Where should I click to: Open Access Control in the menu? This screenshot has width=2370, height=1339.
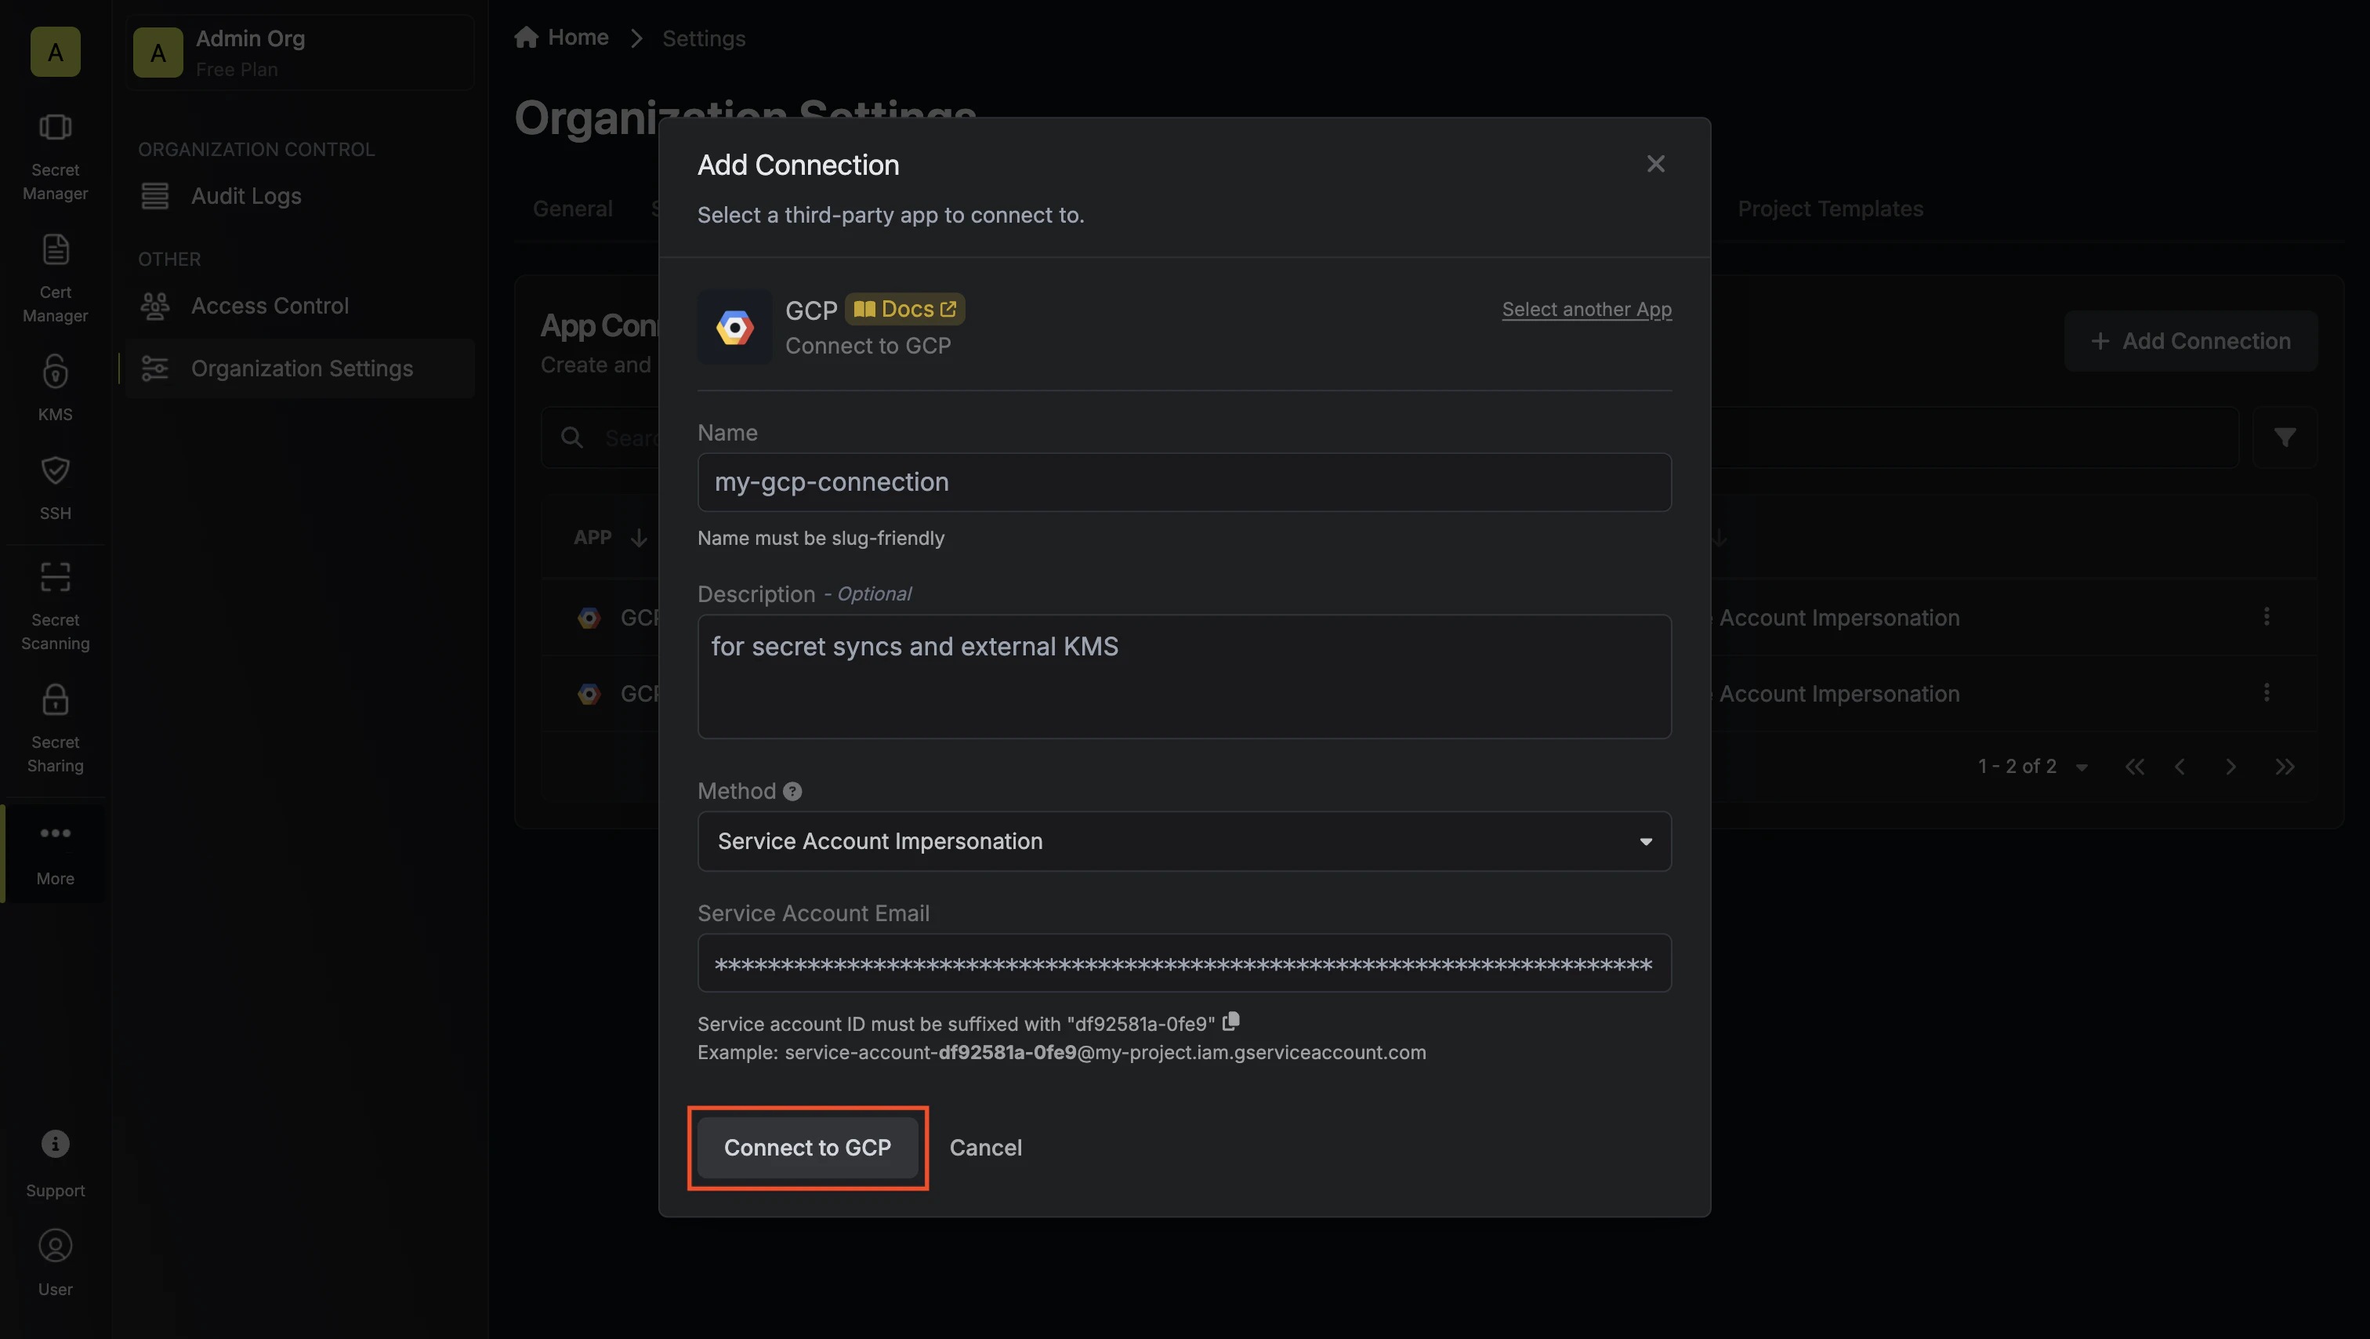point(299,306)
